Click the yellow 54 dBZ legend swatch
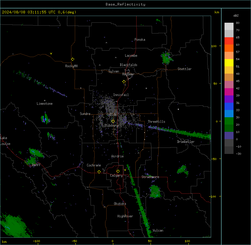The height and width of the screenshot is (245, 251). pyautogui.click(x=229, y=63)
